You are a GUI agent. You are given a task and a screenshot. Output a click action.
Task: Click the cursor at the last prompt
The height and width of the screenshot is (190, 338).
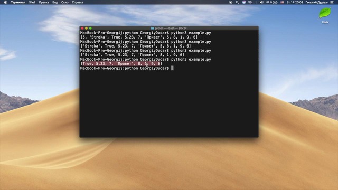172,68
